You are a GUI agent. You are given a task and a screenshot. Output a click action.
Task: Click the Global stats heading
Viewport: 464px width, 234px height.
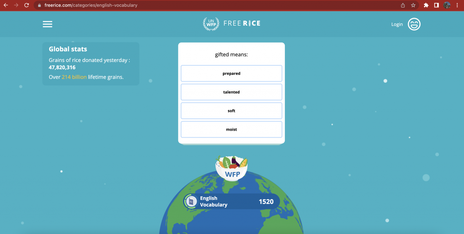coord(68,49)
